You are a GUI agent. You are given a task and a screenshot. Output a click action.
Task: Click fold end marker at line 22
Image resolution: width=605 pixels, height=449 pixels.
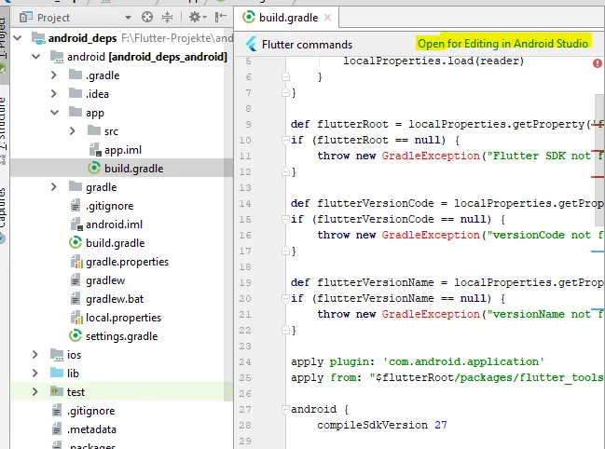coord(285,330)
